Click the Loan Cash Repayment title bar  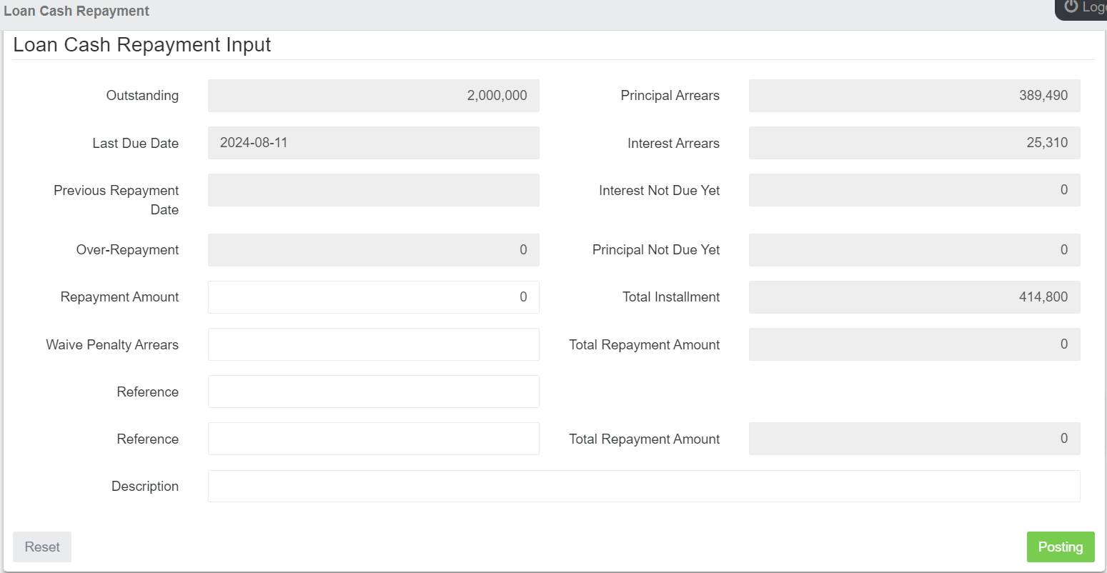(76, 11)
